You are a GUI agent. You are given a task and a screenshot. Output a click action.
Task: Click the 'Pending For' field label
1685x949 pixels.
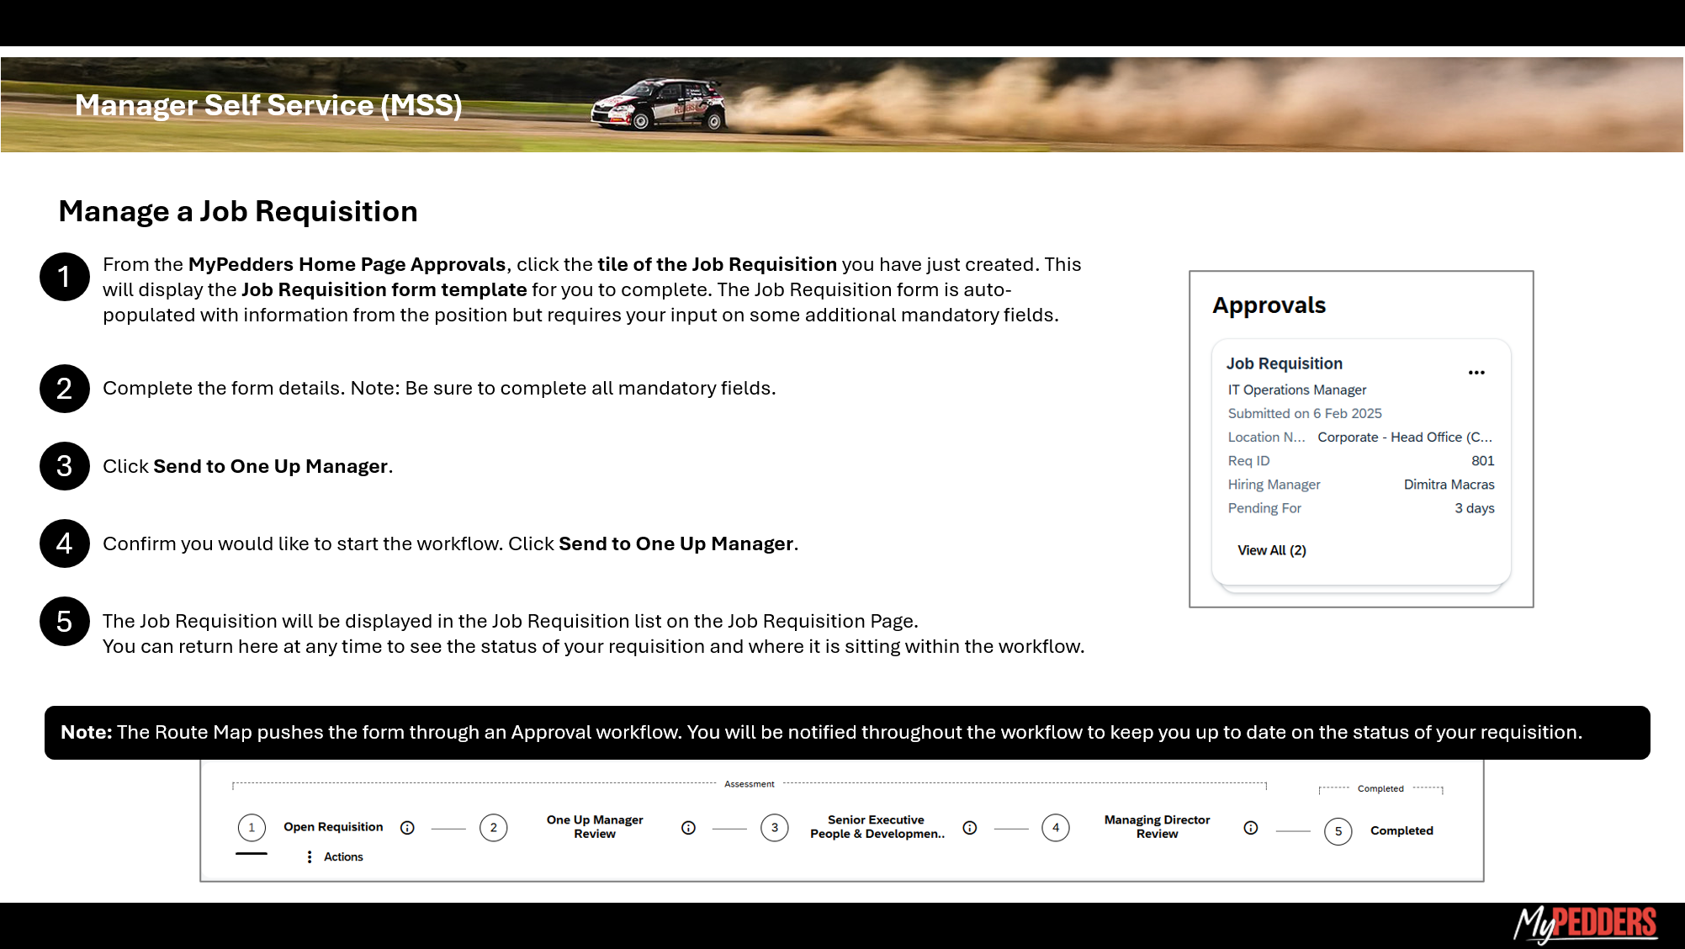pos(1264,508)
